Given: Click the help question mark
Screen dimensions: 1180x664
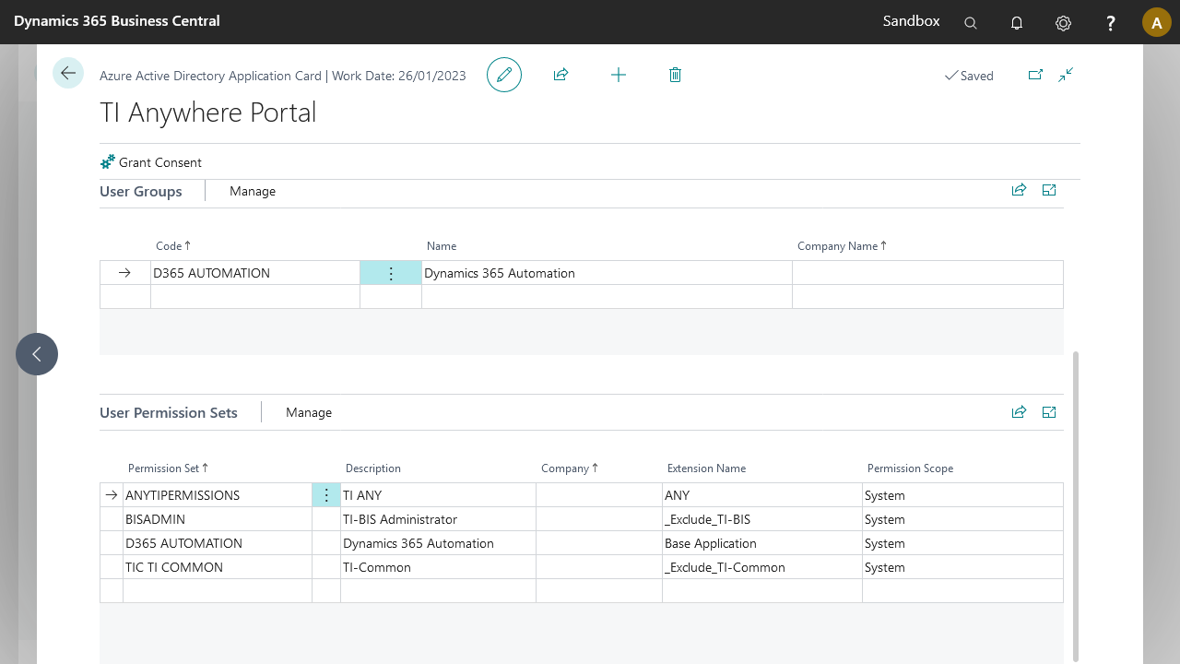Looking at the screenshot, I should pos(1111,23).
